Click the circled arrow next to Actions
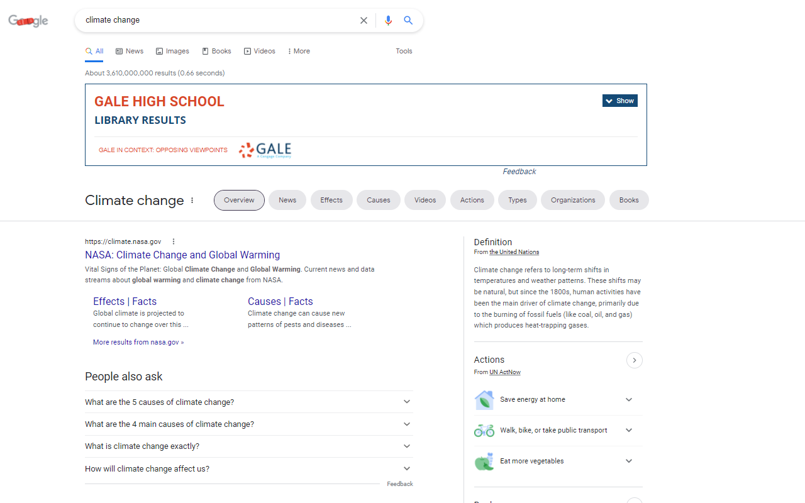The image size is (805, 503). click(x=635, y=360)
